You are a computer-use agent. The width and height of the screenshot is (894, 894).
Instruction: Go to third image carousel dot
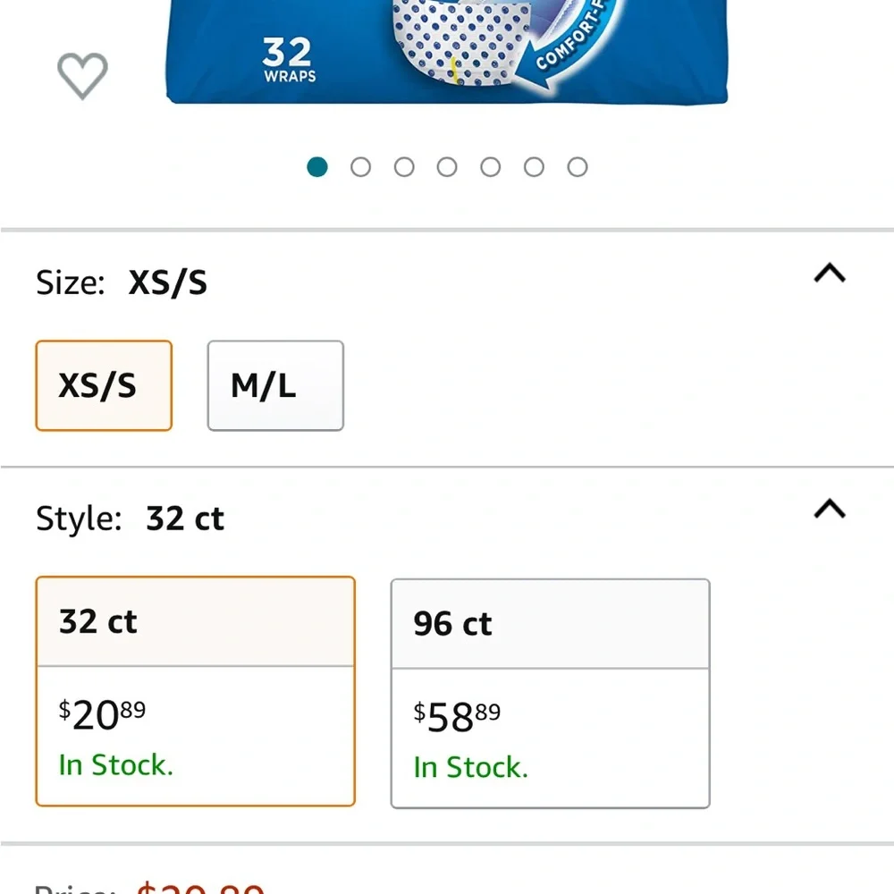pos(404,167)
